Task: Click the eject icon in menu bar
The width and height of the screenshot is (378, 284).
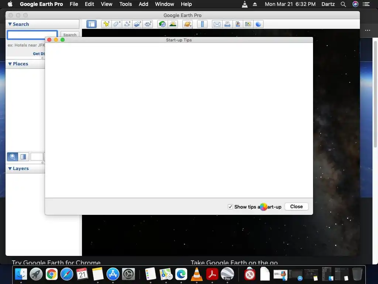Action: tap(255, 4)
